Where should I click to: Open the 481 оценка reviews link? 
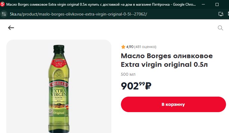(145, 47)
